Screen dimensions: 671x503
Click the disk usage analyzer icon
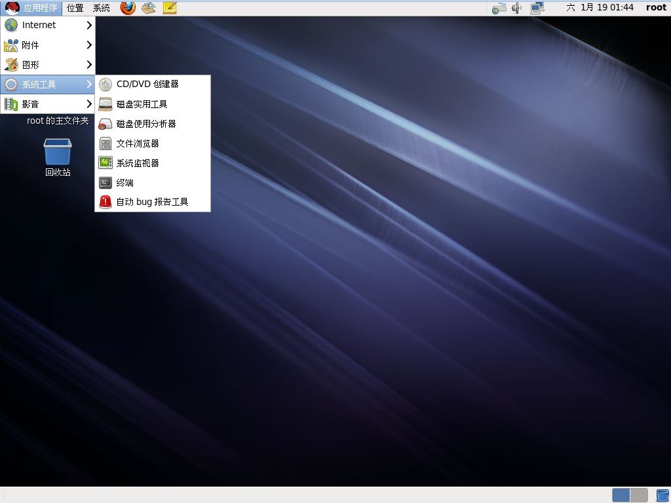(x=105, y=124)
